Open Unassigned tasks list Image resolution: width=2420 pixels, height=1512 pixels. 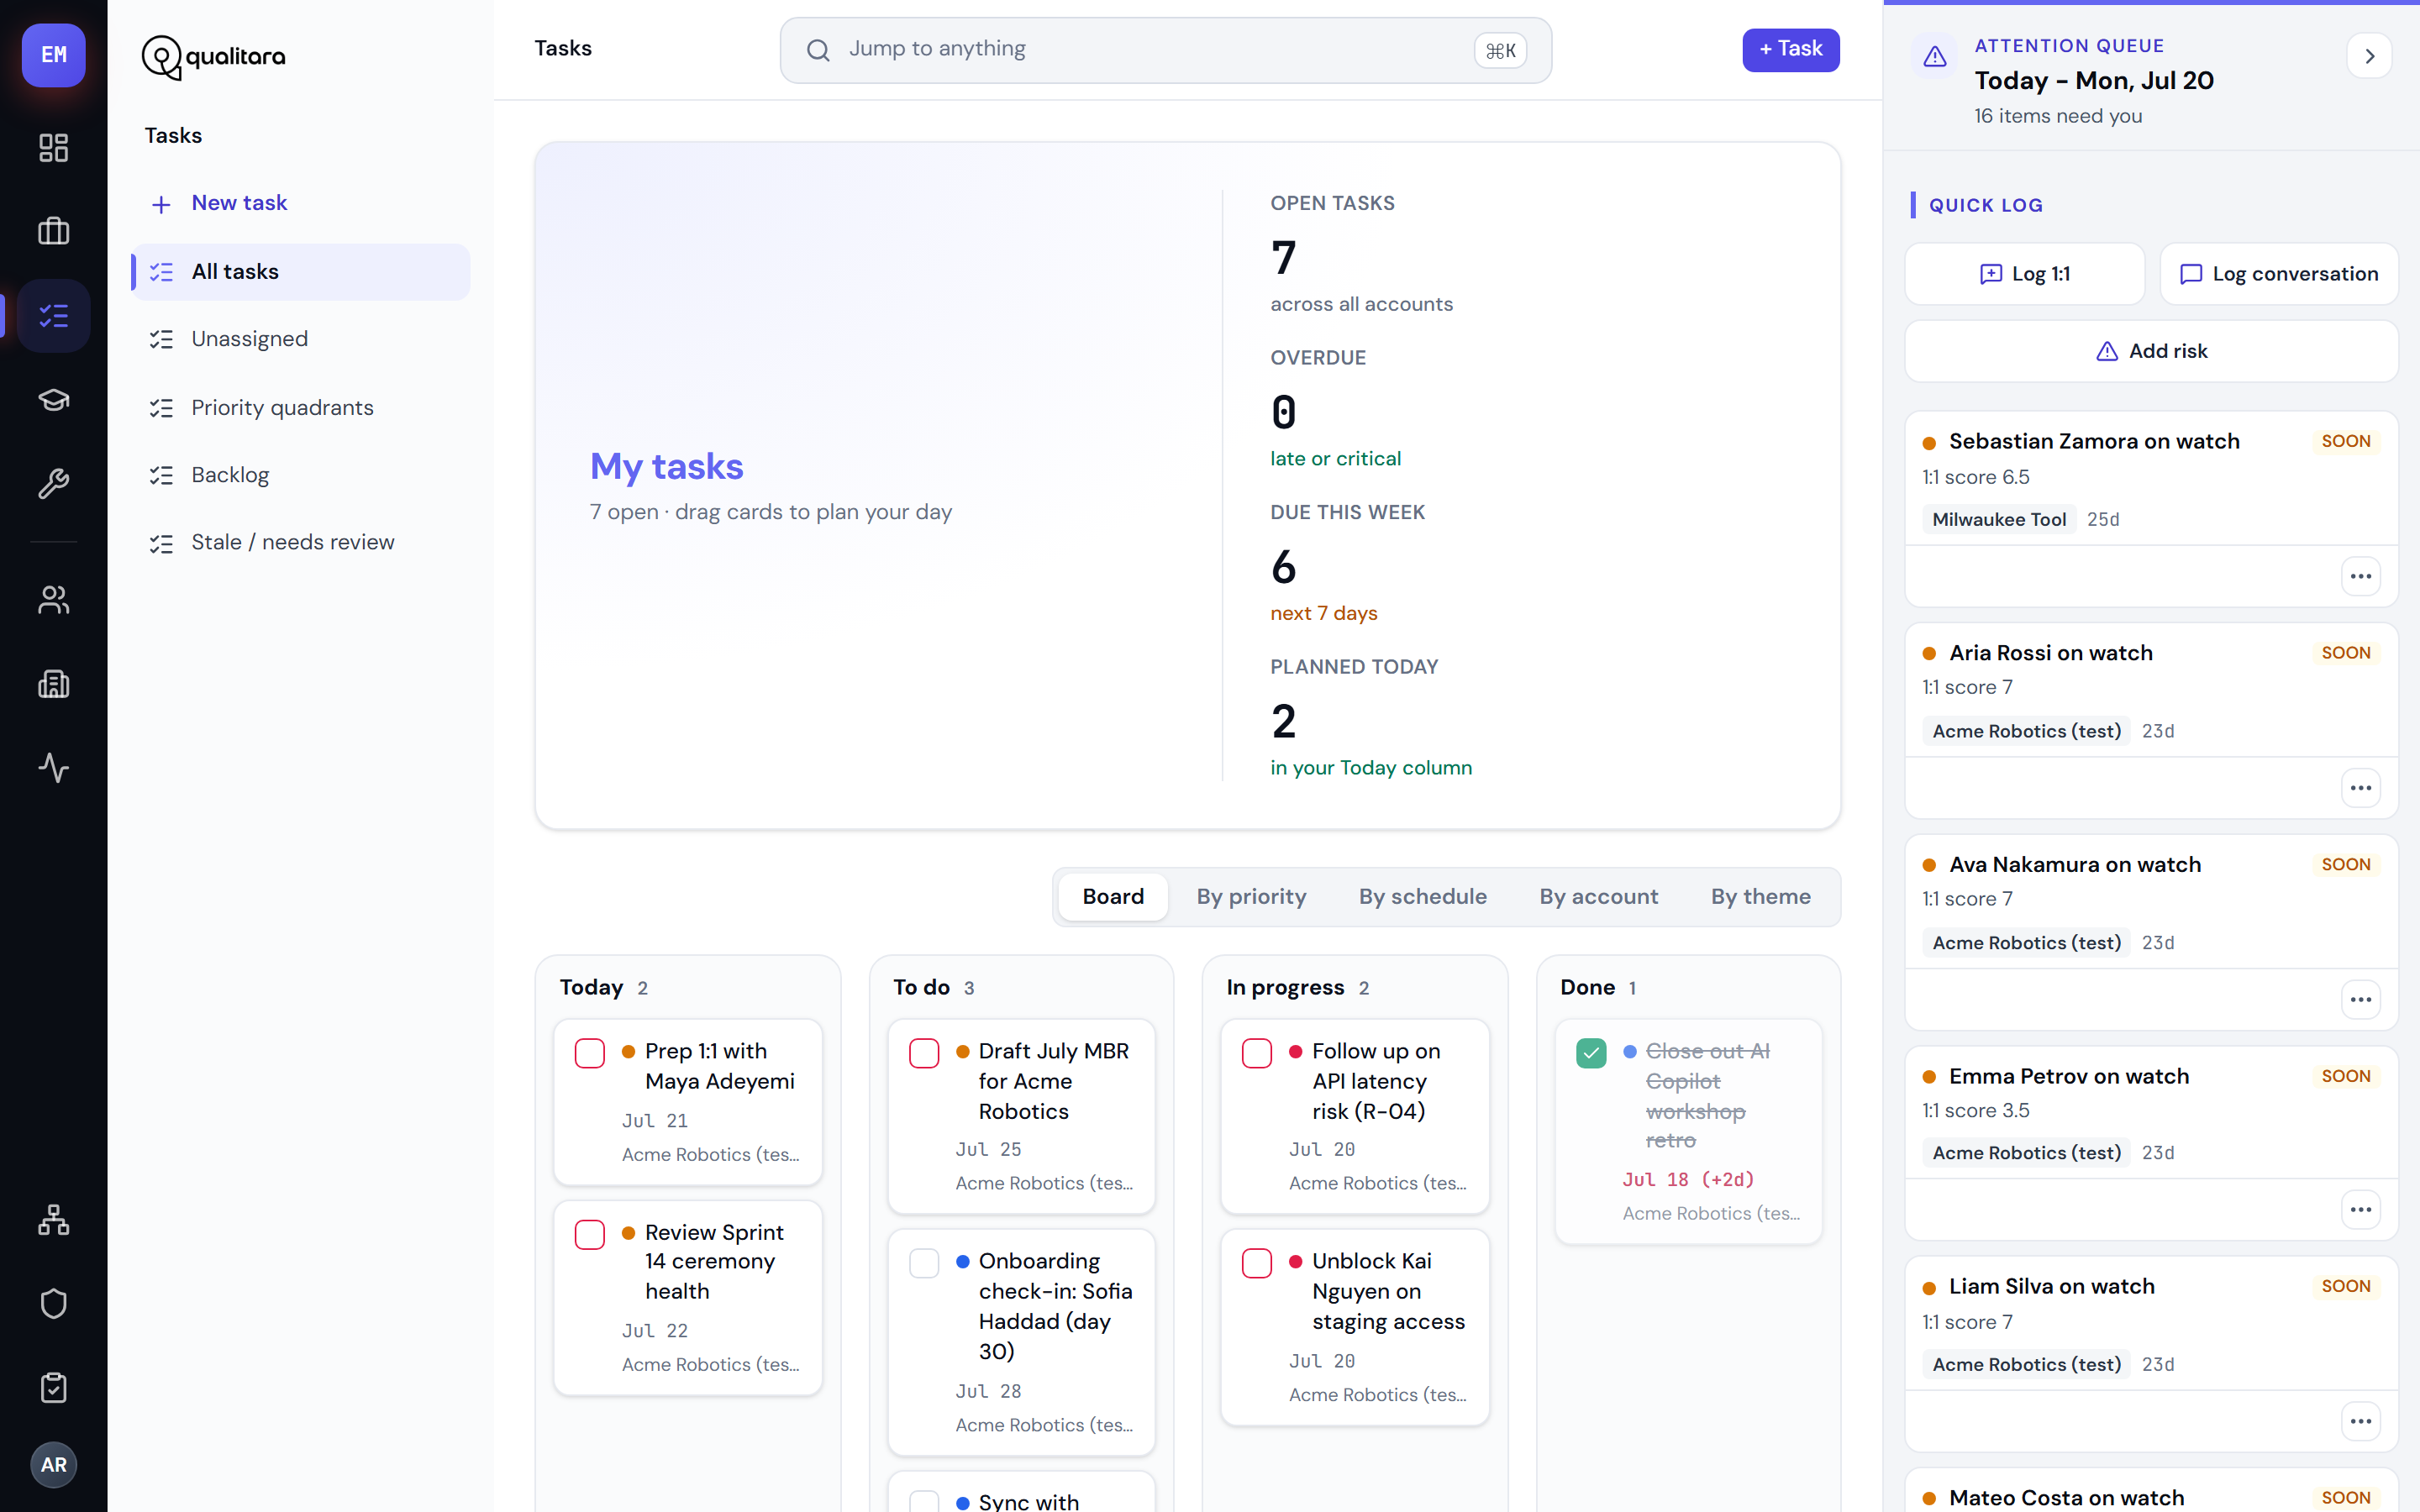point(301,339)
